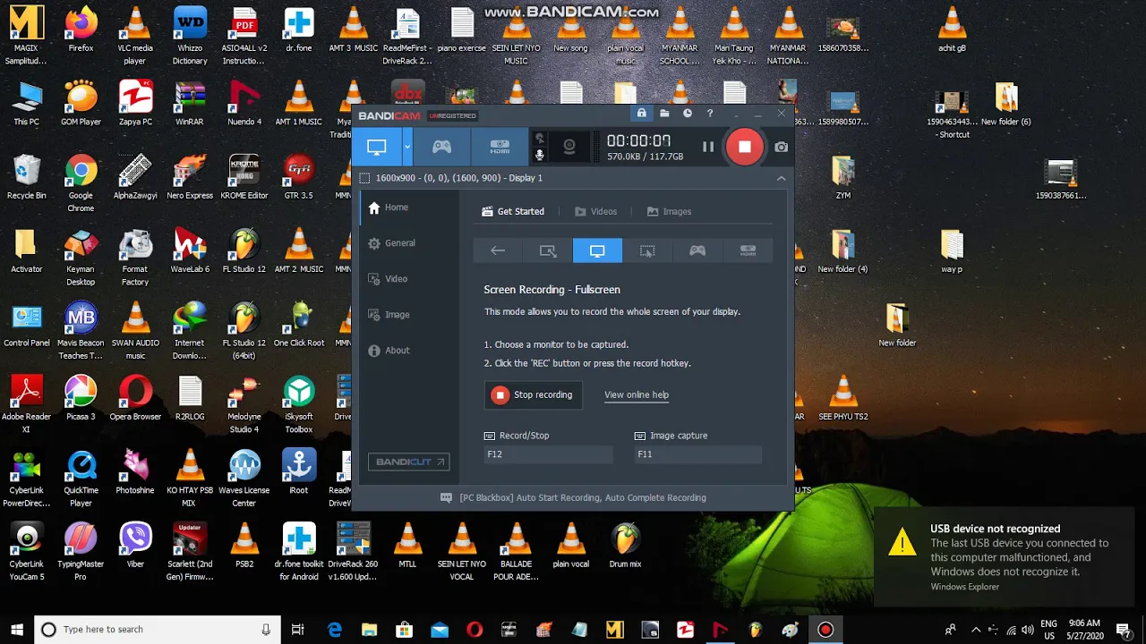The width and height of the screenshot is (1146, 644).
Task: Click the Bandicam record icon in taskbar
Action: tap(825, 630)
